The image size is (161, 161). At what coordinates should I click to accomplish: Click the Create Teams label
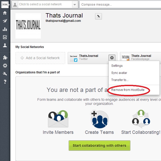tap(99, 132)
